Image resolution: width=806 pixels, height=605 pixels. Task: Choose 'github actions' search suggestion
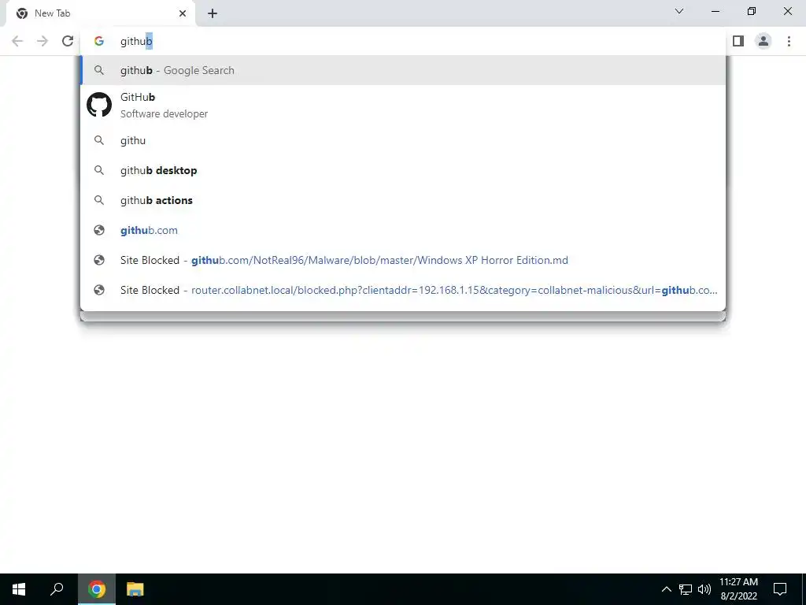(402, 200)
